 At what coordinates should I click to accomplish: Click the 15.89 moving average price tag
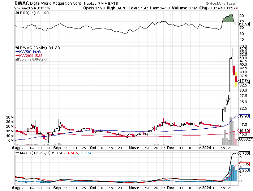tap(244, 131)
